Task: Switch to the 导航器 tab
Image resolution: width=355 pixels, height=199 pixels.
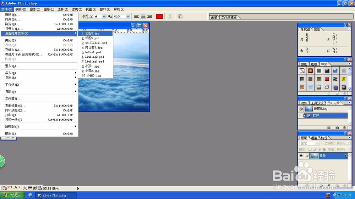Action: 305,29
